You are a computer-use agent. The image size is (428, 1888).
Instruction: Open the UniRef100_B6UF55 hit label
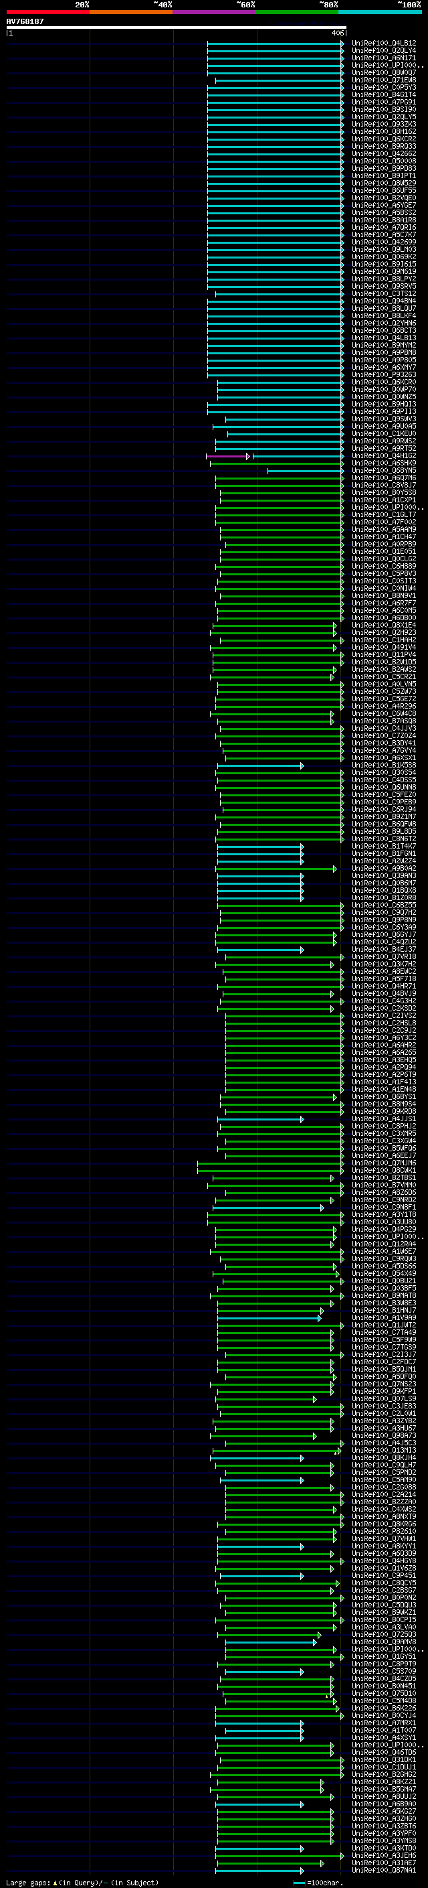click(383, 191)
